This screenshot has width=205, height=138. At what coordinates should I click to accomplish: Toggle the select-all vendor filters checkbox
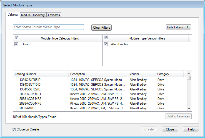point(106,38)
